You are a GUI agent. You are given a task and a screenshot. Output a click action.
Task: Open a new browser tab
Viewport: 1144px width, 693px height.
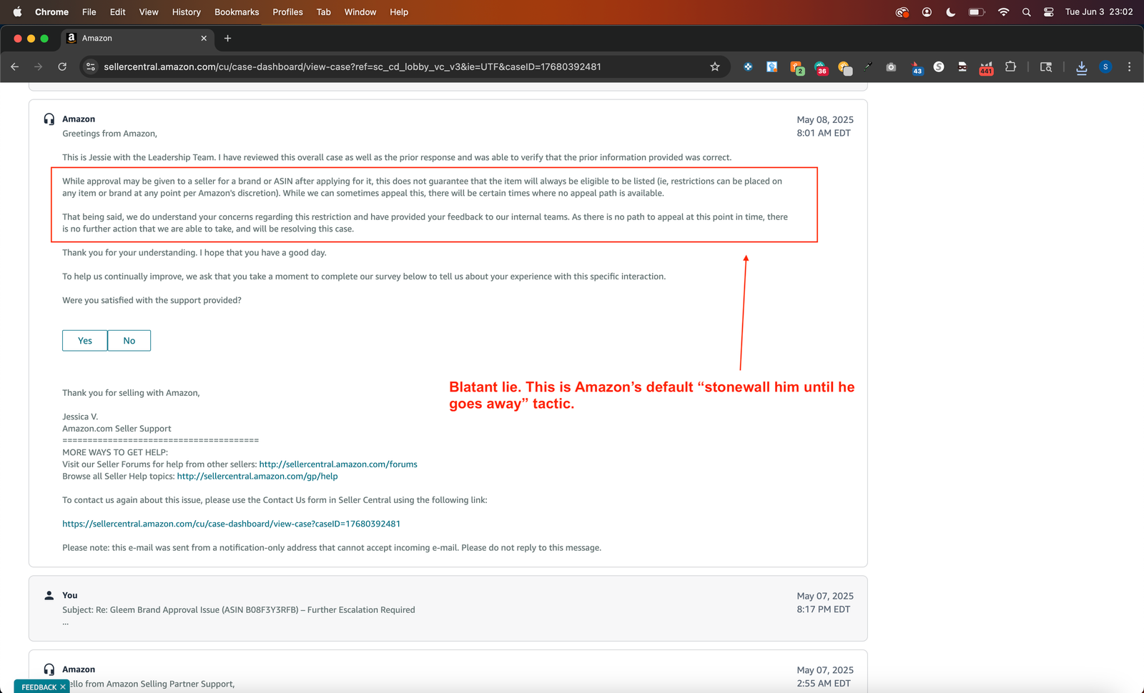click(x=227, y=39)
